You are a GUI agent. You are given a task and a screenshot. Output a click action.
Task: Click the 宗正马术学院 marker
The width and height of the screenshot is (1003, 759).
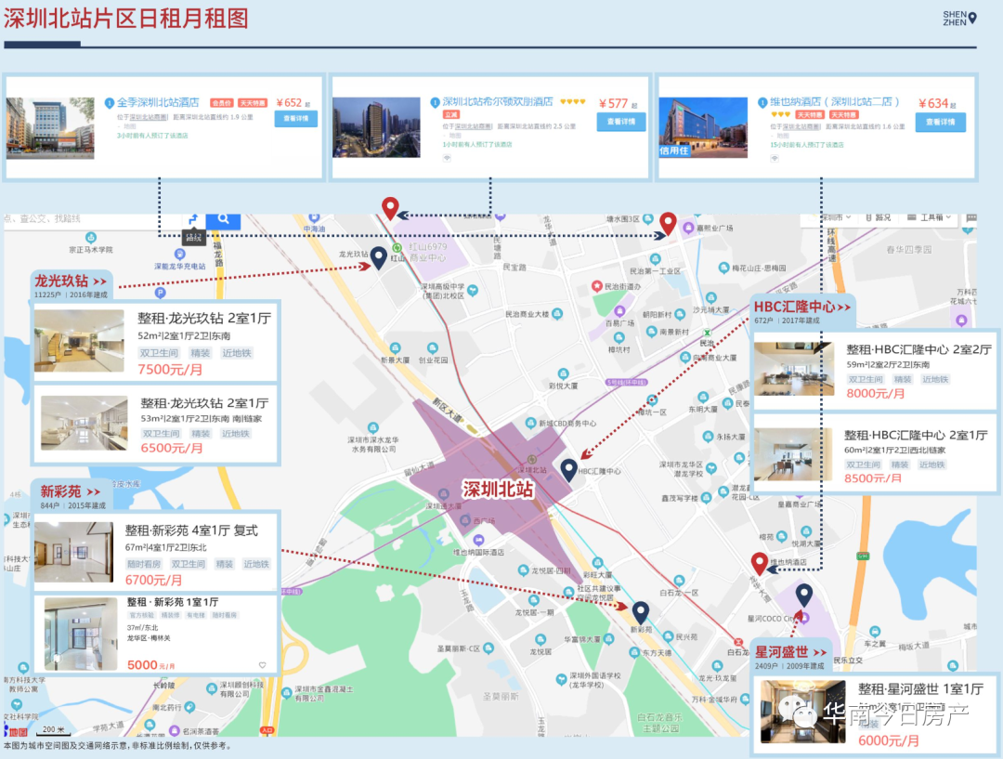pos(91,238)
